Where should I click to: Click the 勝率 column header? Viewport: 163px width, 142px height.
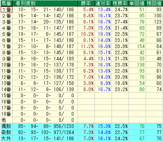click(86, 3)
